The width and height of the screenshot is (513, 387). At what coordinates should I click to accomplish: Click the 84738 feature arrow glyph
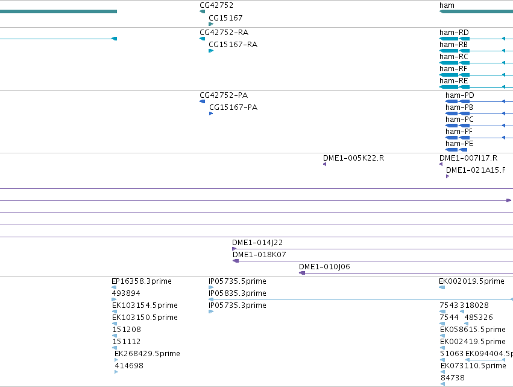[x=442, y=384]
